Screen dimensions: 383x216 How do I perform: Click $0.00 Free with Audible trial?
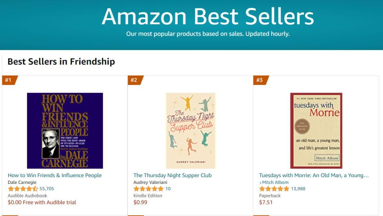click(42, 202)
